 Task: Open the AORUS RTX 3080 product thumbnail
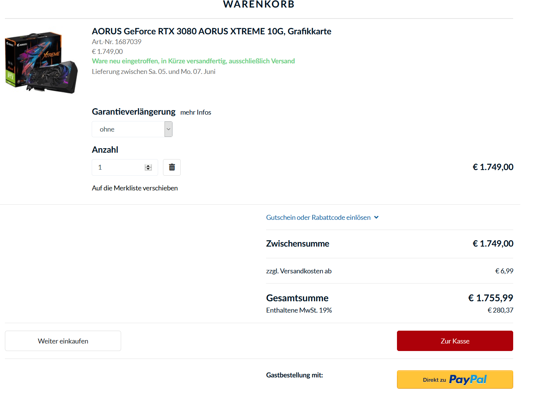click(41, 63)
